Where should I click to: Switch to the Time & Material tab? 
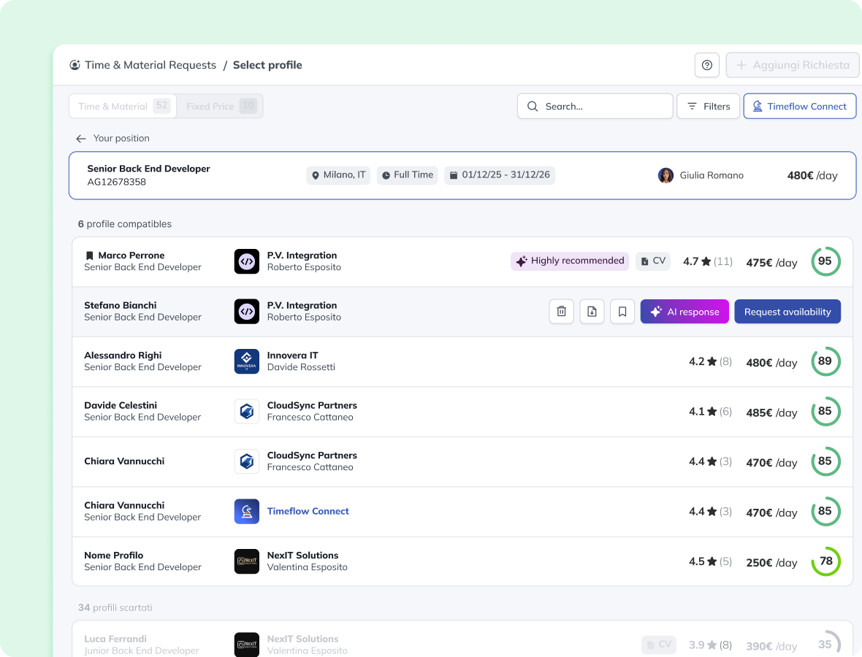[x=122, y=107]
